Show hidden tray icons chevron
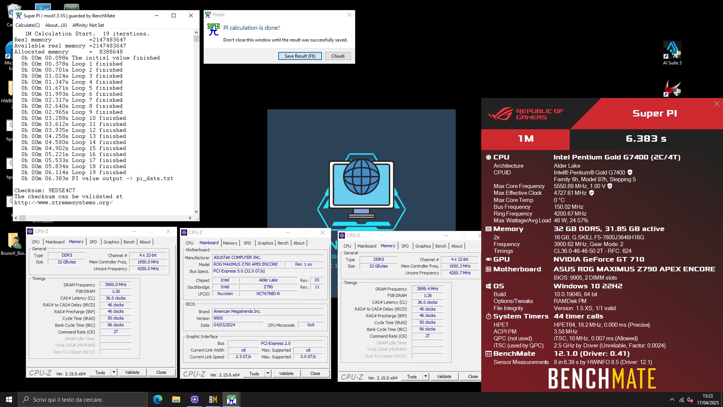The width and height of the screenshot is (723, 407). pos(672,400)
